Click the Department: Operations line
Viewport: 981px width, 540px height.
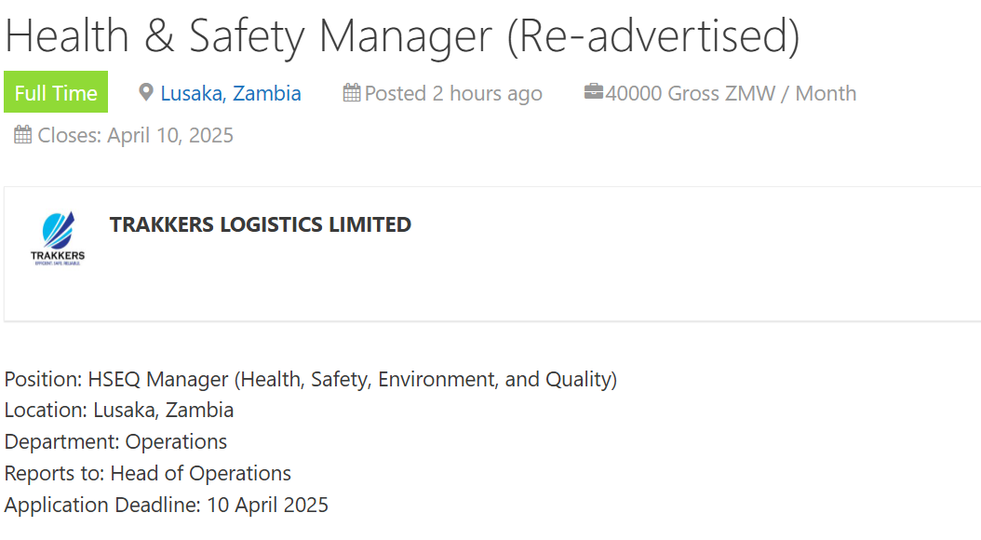[115, 441]
